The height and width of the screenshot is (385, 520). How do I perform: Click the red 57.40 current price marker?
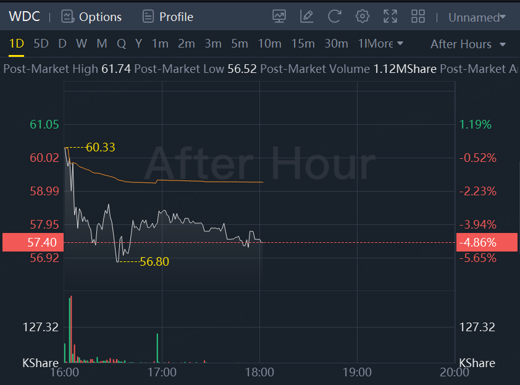31,242
